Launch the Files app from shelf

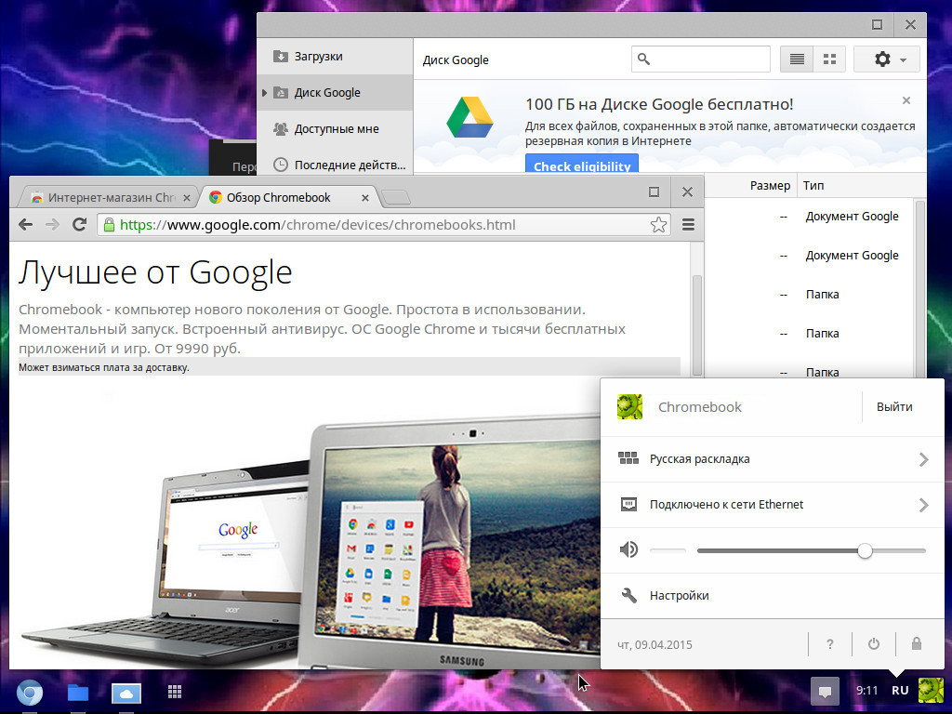(78, 692)
